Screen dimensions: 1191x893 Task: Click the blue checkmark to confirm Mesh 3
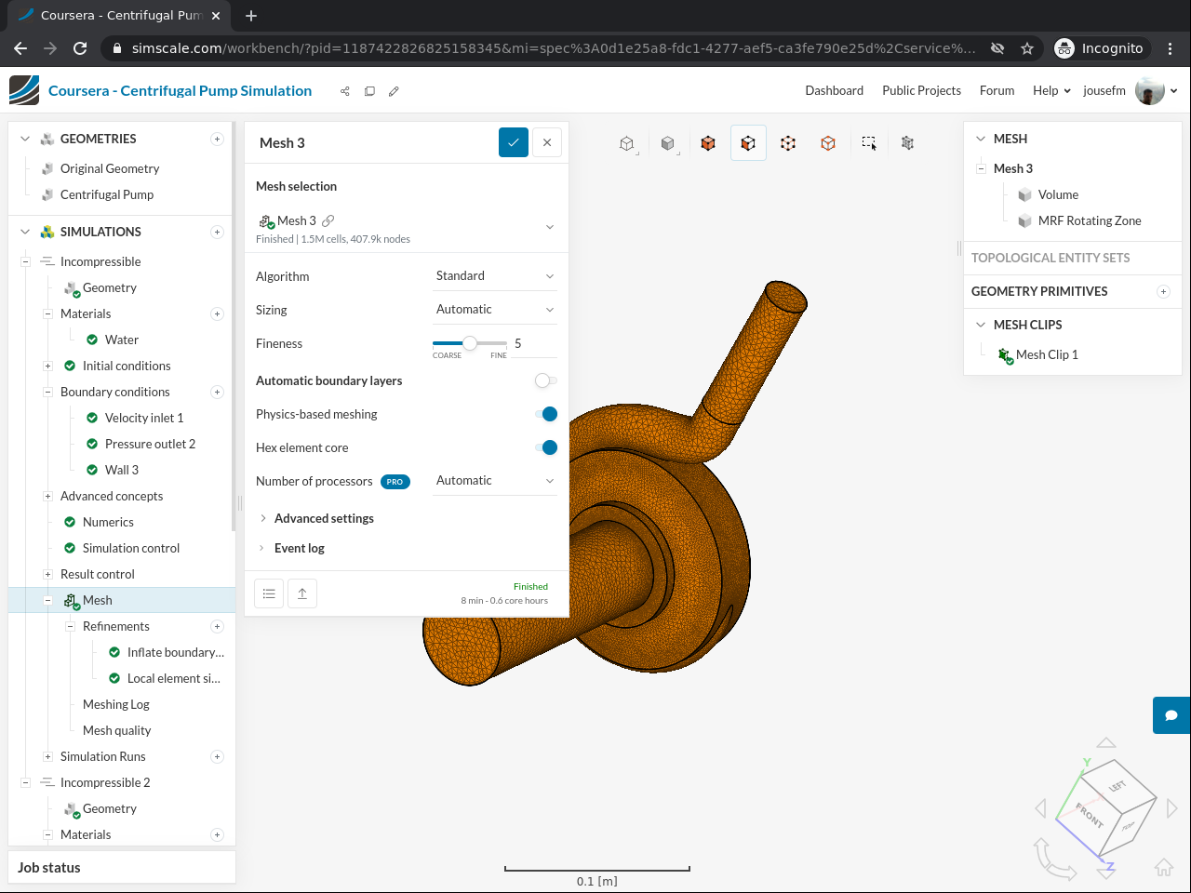click(513, 142)
